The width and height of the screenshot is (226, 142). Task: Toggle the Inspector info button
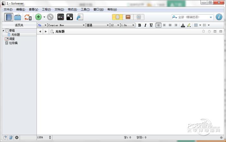pyautogui.click(x=219, y=17)
